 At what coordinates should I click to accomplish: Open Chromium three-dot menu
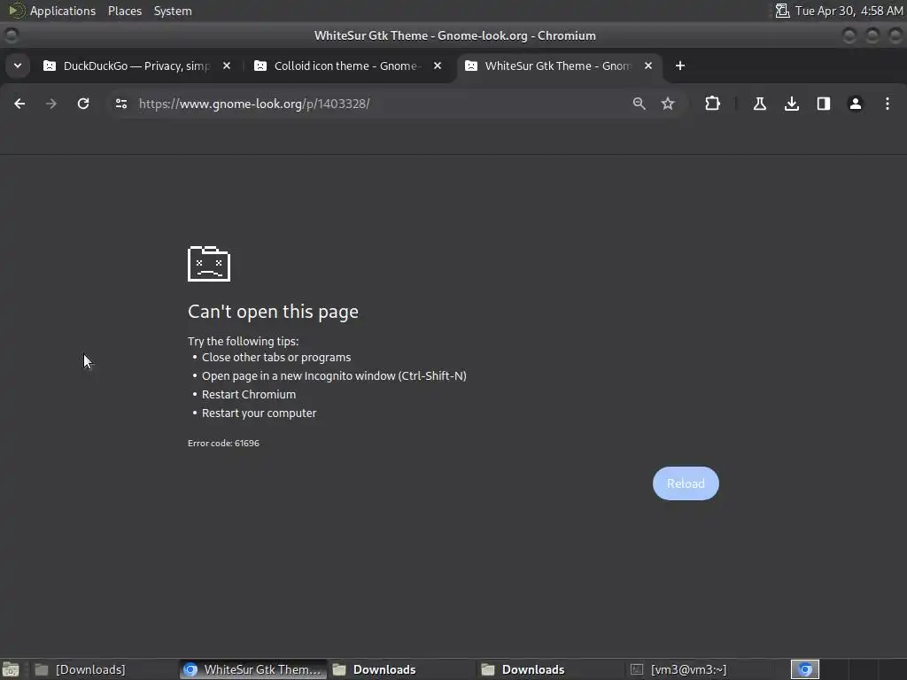[x=888, y=104]
